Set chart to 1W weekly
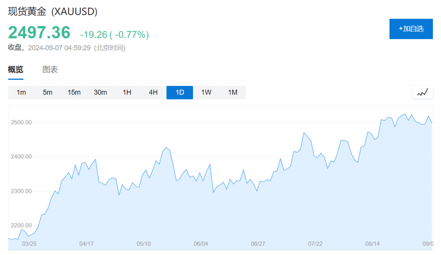The image size is (441, 255). (206, 92)
